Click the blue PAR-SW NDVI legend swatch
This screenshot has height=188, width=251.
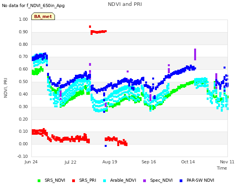click(181, 181)
